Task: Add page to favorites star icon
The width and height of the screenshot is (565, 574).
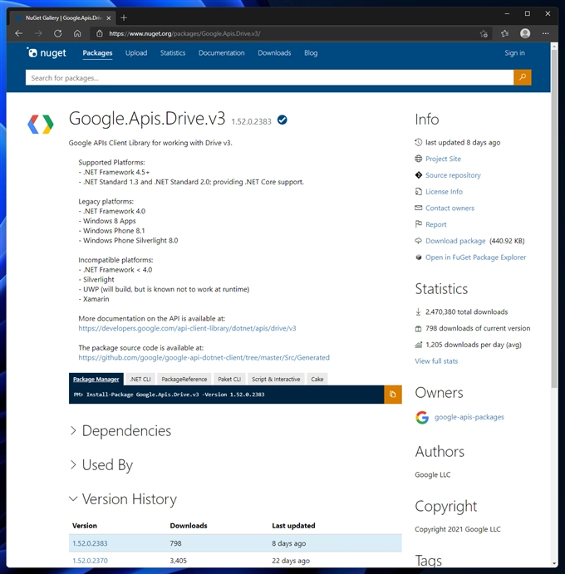Action: point(484,34)
